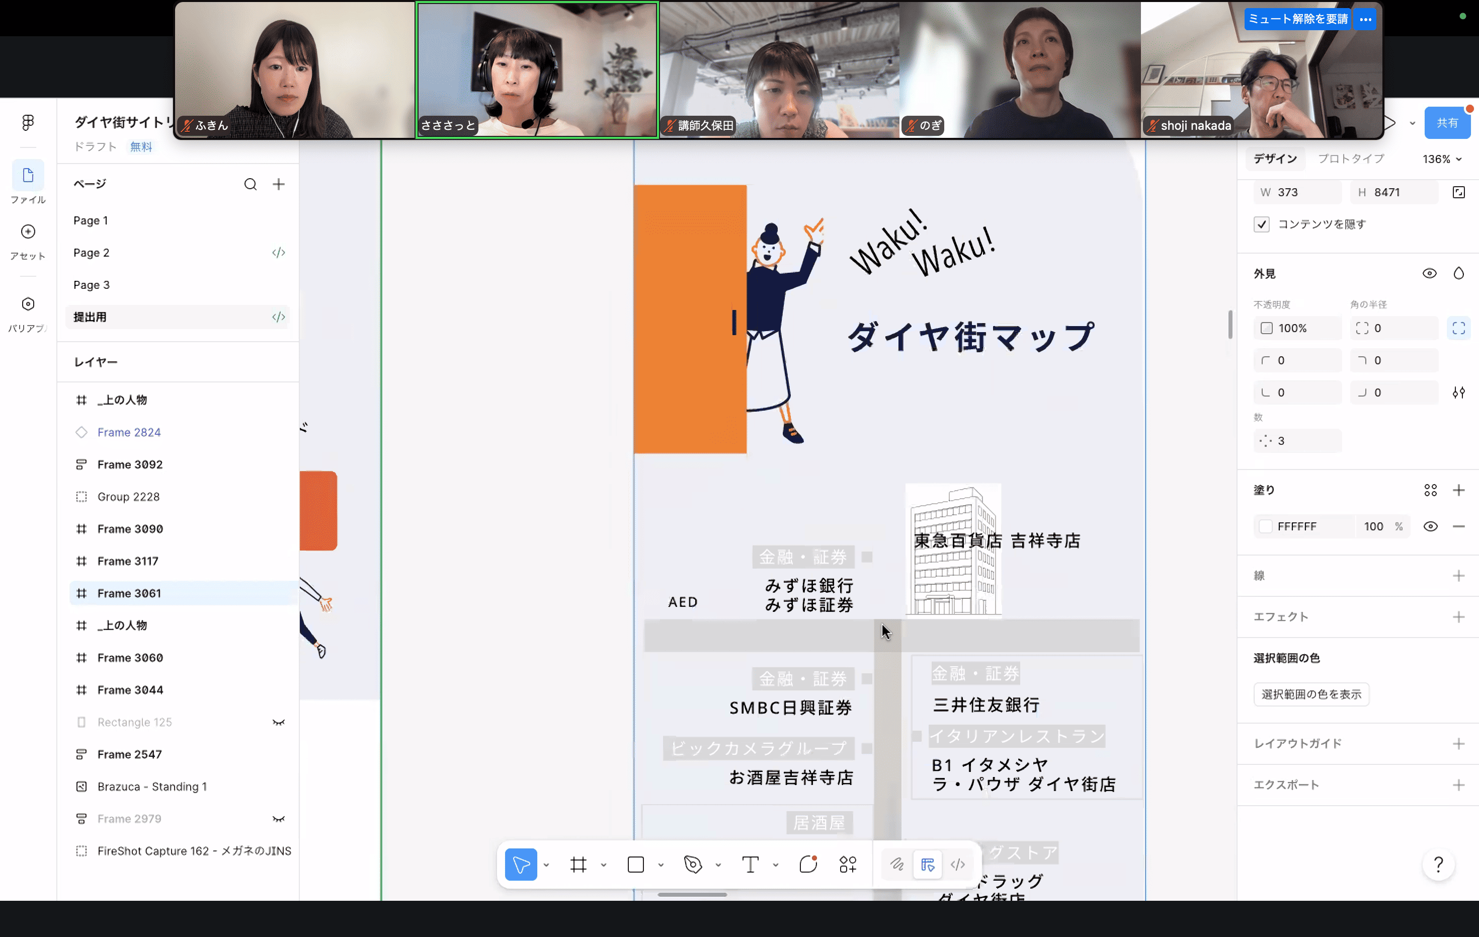
Task: Click the FFFFFF fill color swatch
Action: 1265,526
